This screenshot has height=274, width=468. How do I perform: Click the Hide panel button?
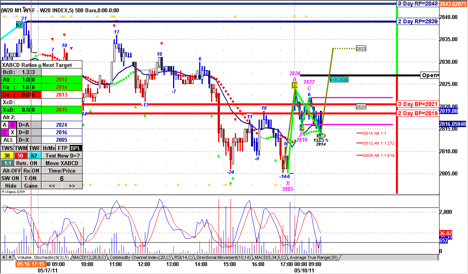point(11,186)
